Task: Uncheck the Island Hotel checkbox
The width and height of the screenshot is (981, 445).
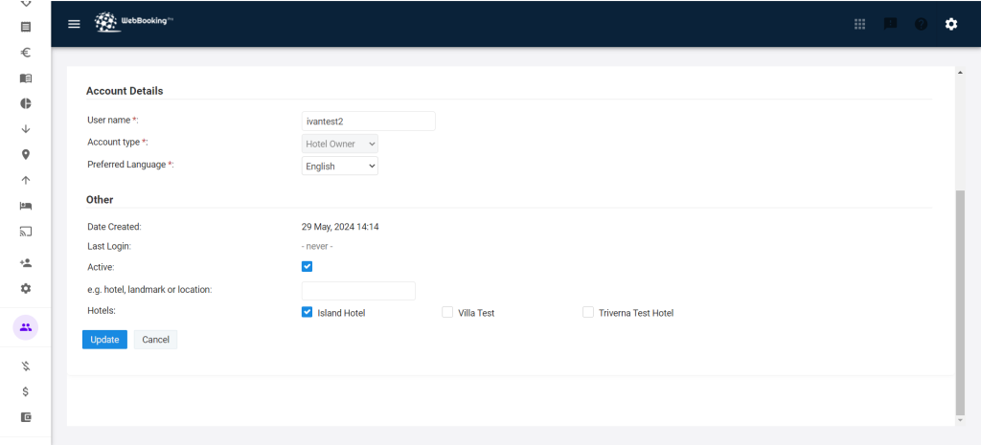Action: tap(308, 312)
